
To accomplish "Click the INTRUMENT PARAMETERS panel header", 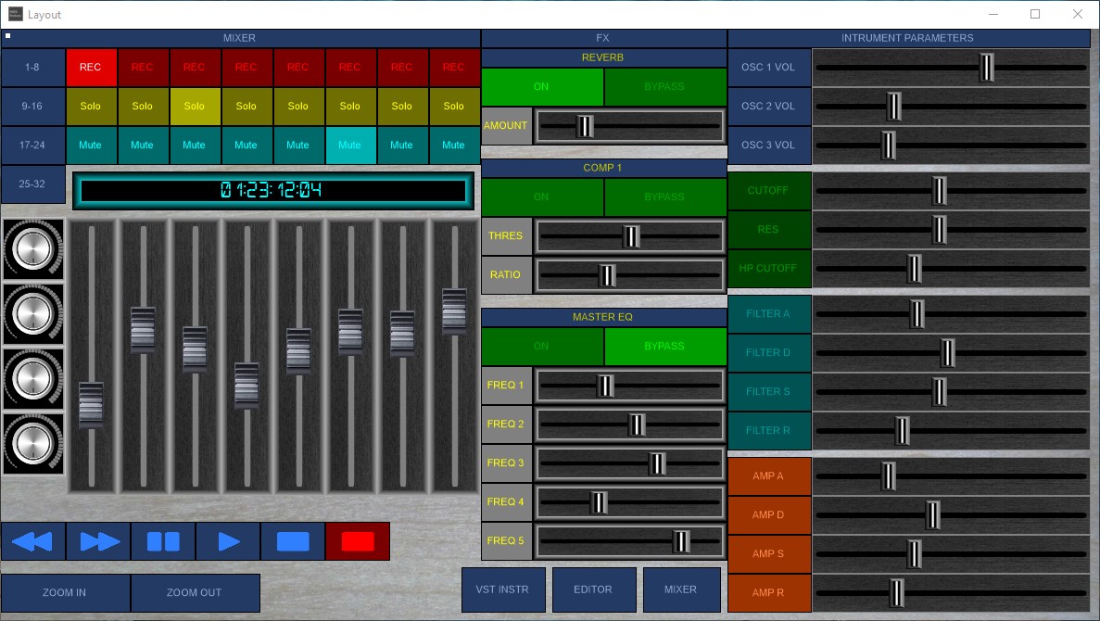I will pyautogui.click(x=908, y=38).
